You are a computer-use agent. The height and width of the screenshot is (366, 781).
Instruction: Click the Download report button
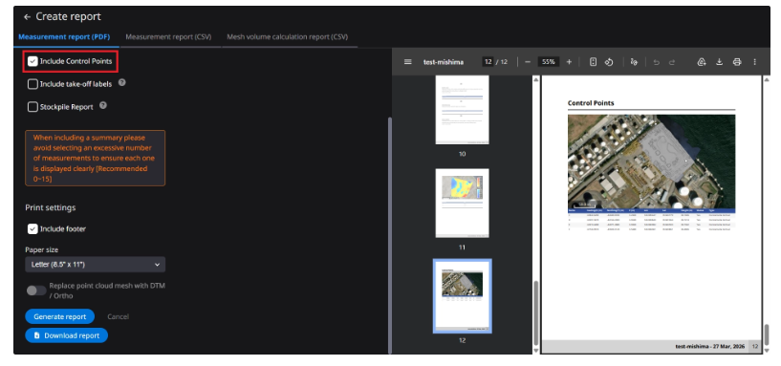click(x=66, y=335)
